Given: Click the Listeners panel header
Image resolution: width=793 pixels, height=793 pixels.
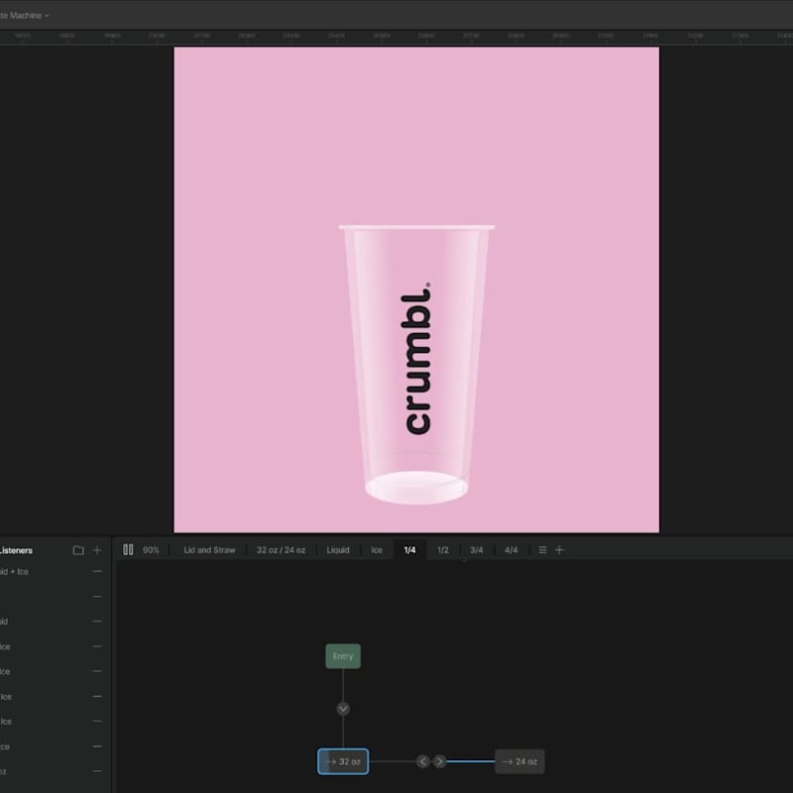Looking at the screenshot, I should (x=16, y=550).
